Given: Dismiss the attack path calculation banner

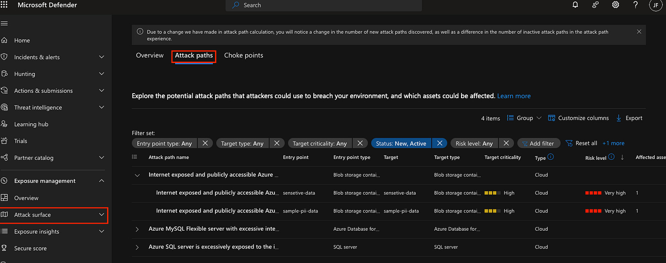Looking at the screenshot, I should point(639,32).
